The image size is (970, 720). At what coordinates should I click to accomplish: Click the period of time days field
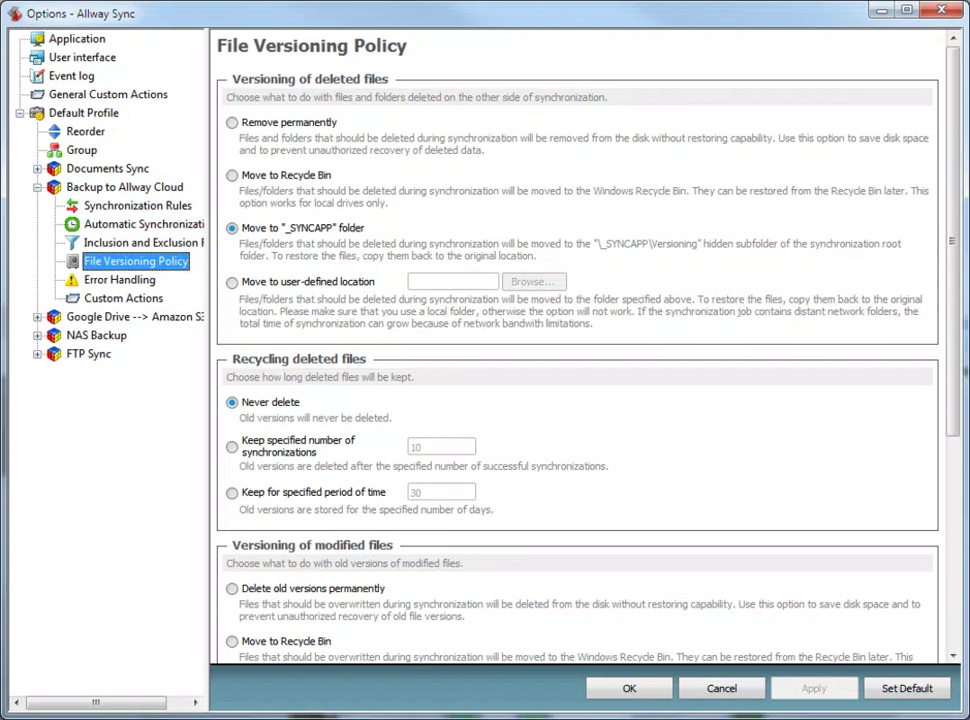441,492
